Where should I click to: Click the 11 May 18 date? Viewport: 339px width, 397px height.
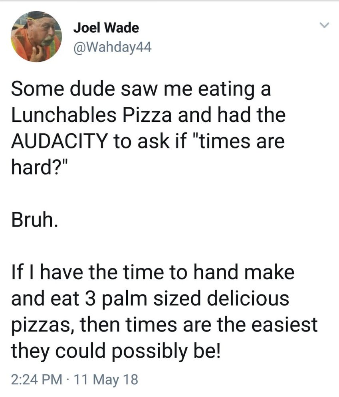107,379
